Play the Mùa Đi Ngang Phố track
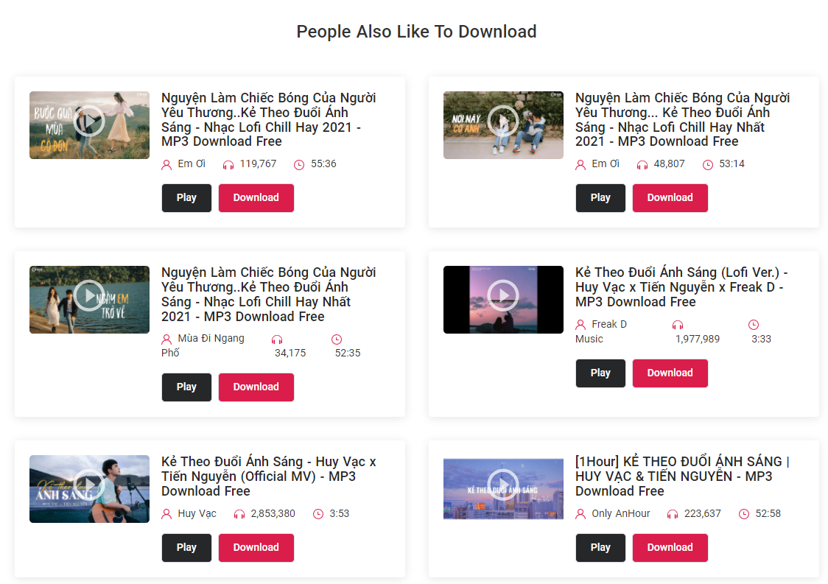Image resolution: width=828 pixels, height=584 pixels. (x=186, y=387)
